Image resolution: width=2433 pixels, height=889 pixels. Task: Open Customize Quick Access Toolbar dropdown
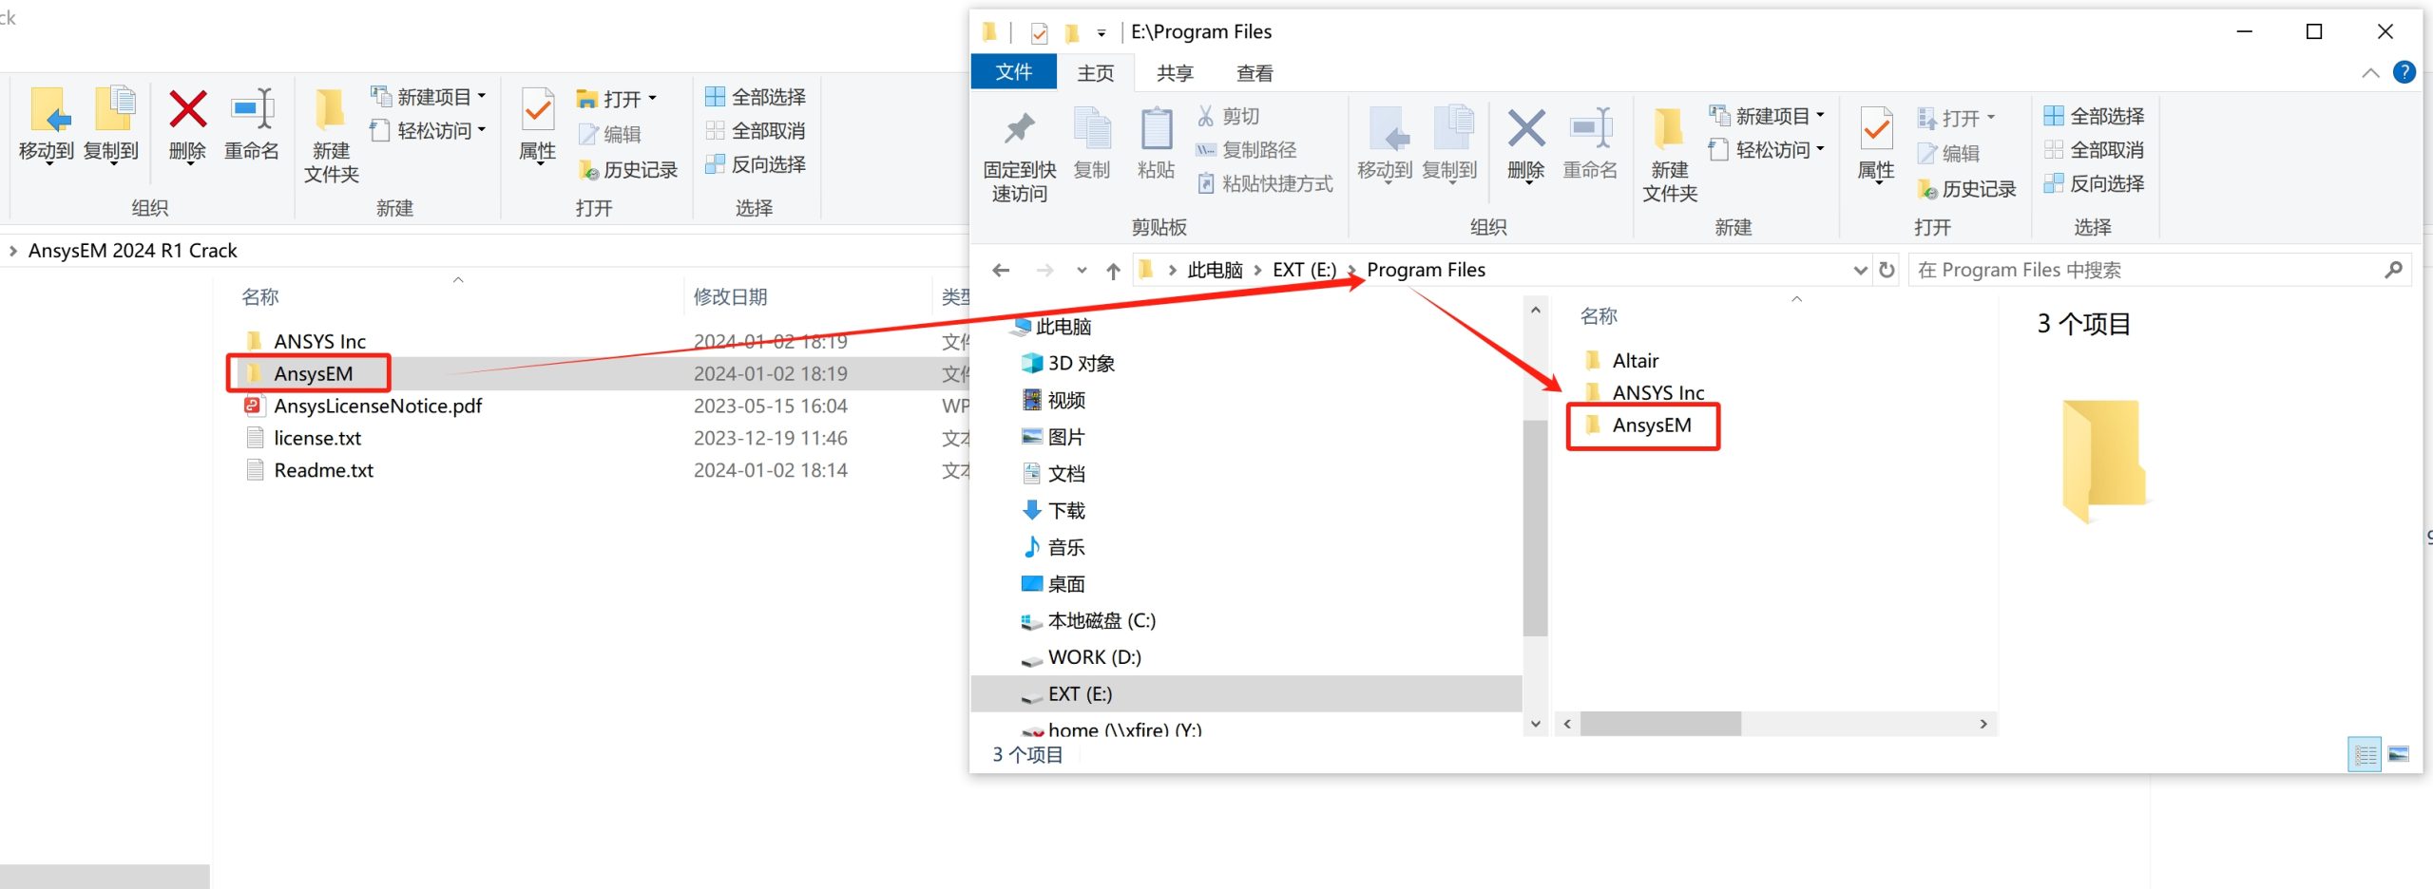tap(1102, 33)
